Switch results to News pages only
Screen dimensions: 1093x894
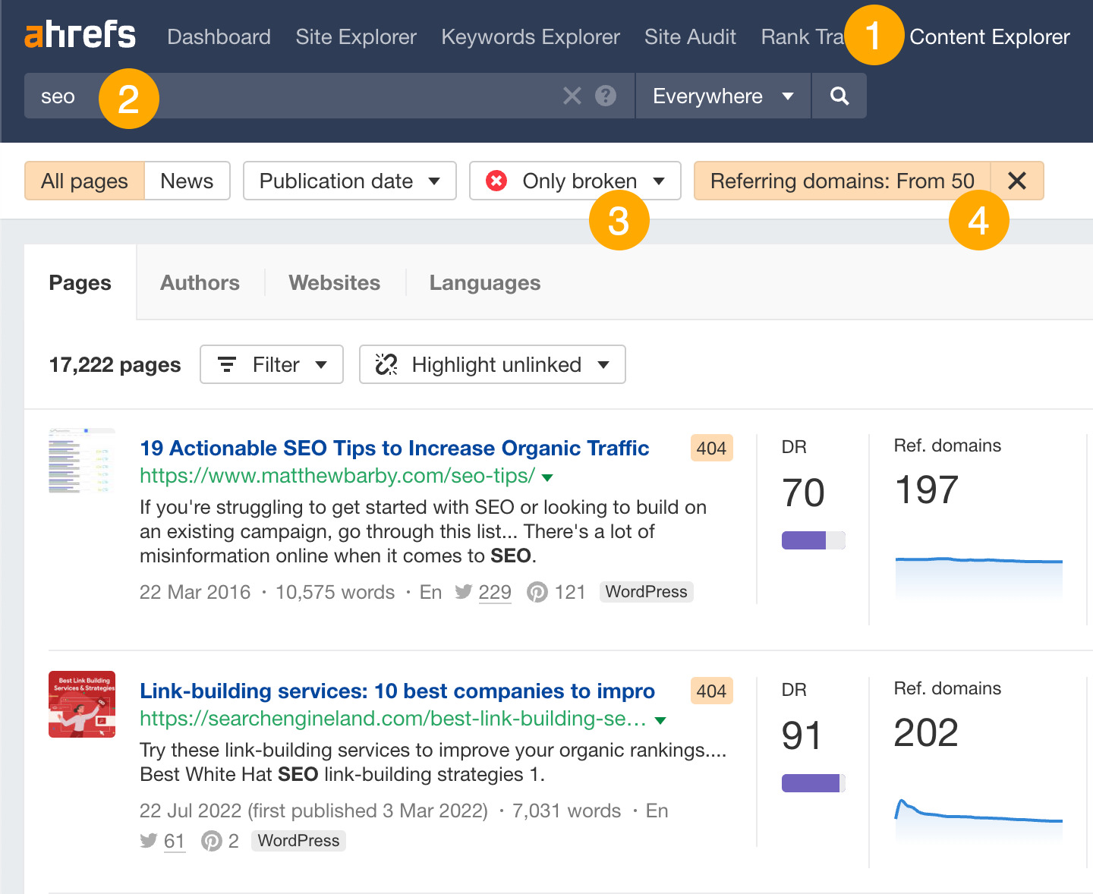[186, 181]
